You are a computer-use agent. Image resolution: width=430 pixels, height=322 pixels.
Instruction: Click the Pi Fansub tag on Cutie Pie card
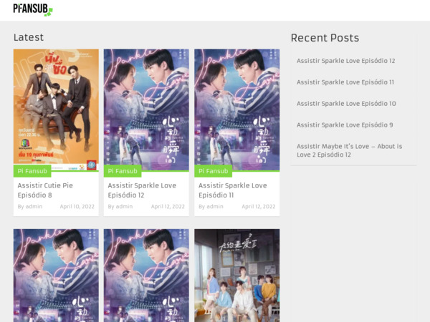[x=32, y=171]
